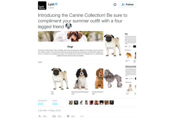Open the gear settings icon
177x118 pixels.
coord(115,4)
